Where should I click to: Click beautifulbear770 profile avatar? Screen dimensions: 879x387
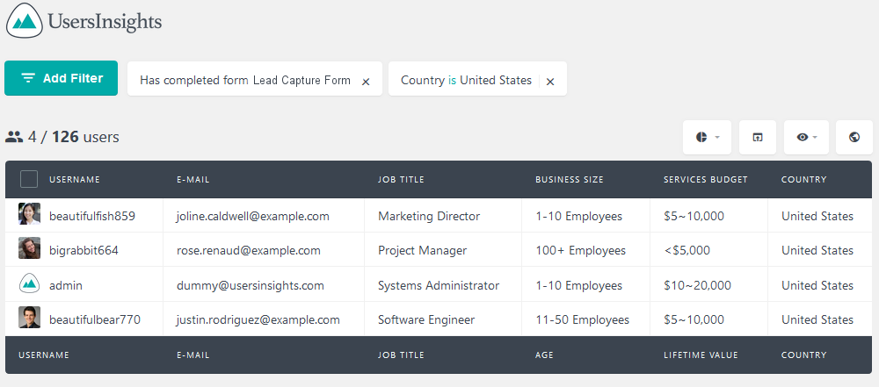pyautogui.click(x=29, y=317)
